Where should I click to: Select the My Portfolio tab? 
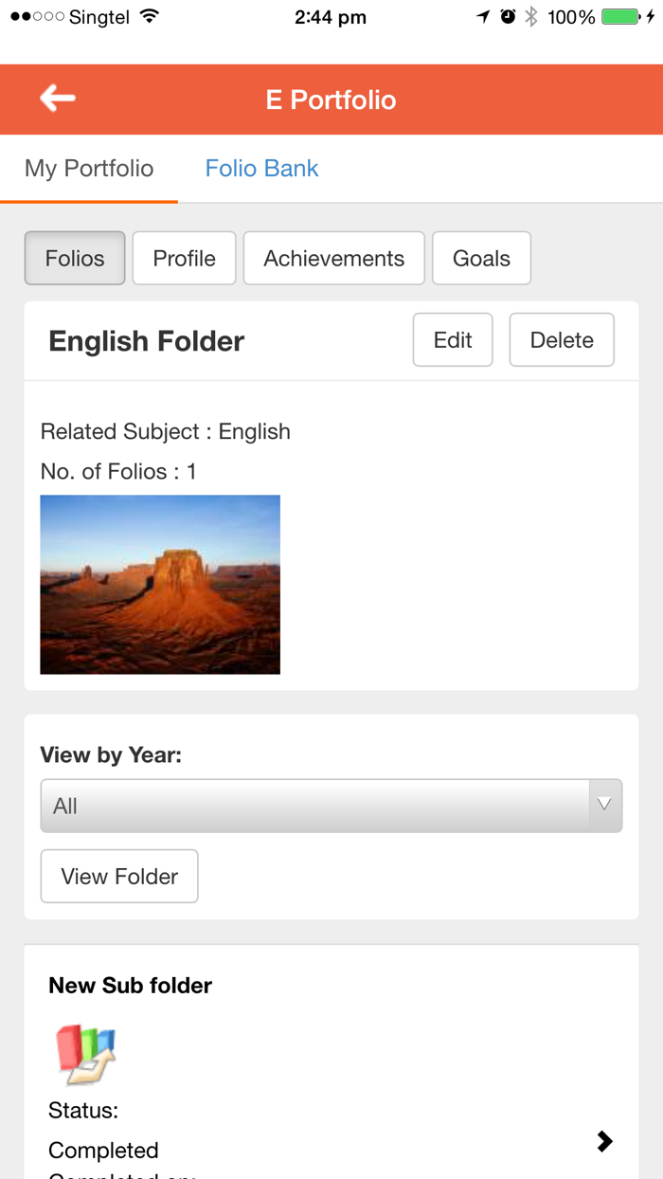point(89,169)
